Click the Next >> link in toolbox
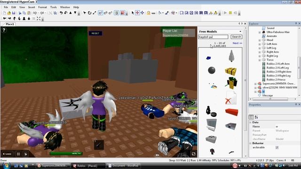The height and width of the screenshot is (169, 301). pos(237,43)
